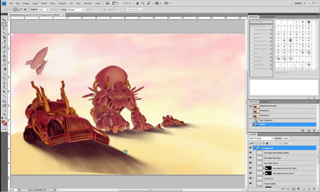Enable Scattering checkbox in Brushes panel
The height and width of the screenshot is (192, 320).
[252, 34]
